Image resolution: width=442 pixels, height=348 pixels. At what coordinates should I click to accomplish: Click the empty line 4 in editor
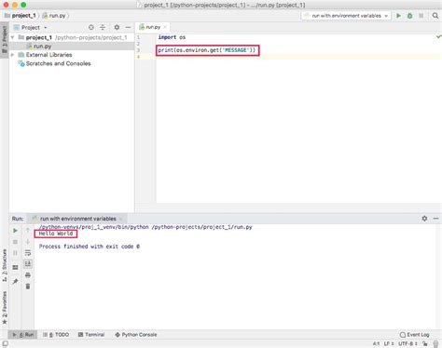point(298,57)
